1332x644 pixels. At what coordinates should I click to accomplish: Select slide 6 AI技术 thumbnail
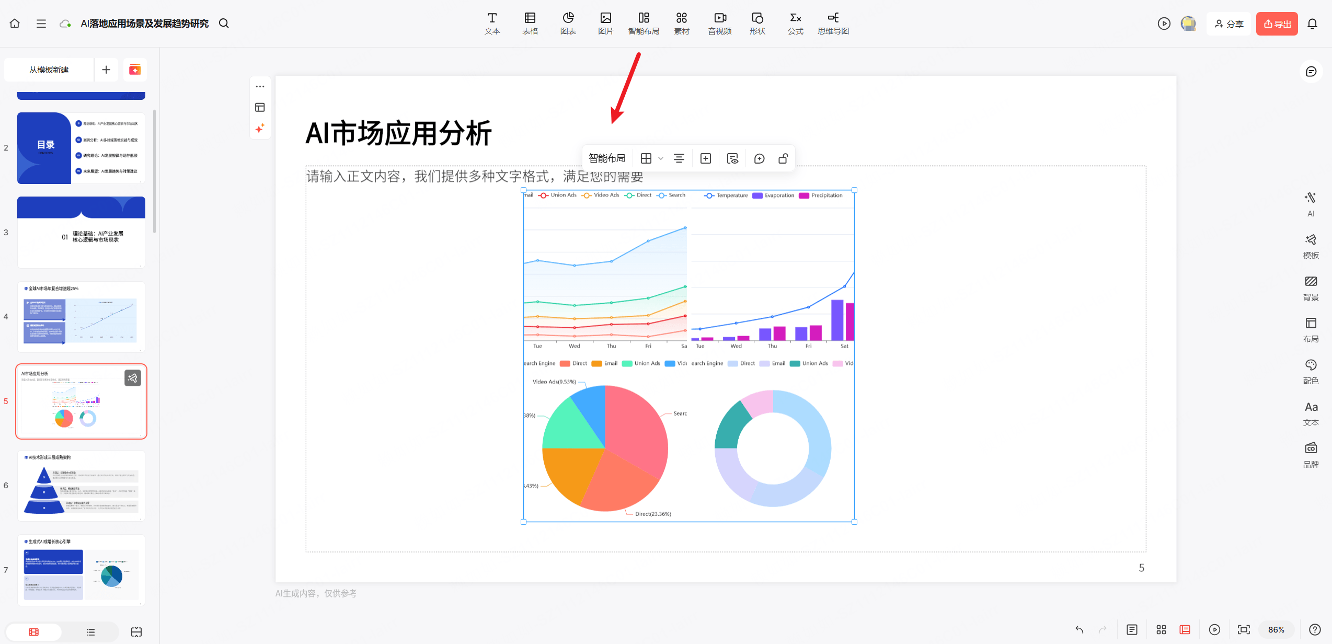tap(81, 486)
